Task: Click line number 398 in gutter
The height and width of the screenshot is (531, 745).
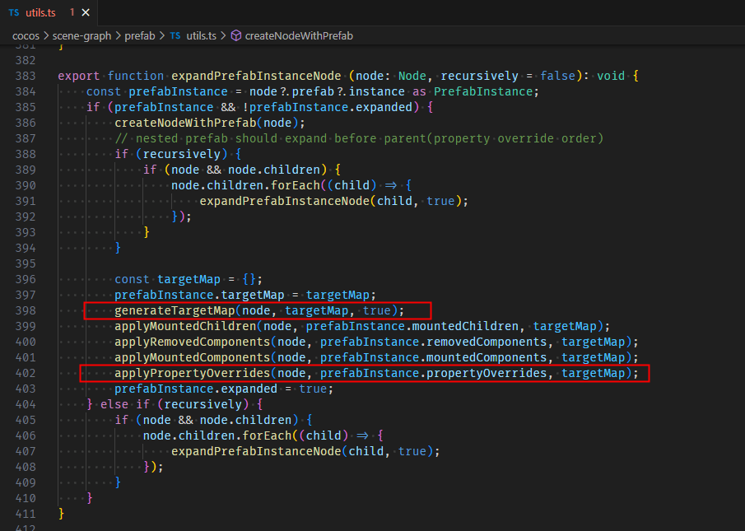Action: click(26, 310)
